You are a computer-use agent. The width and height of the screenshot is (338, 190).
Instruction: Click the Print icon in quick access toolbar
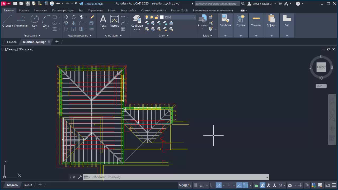52,4
